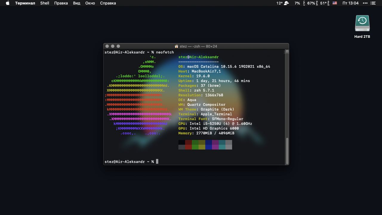Click the green swatch in top color row

click(195, 142)
